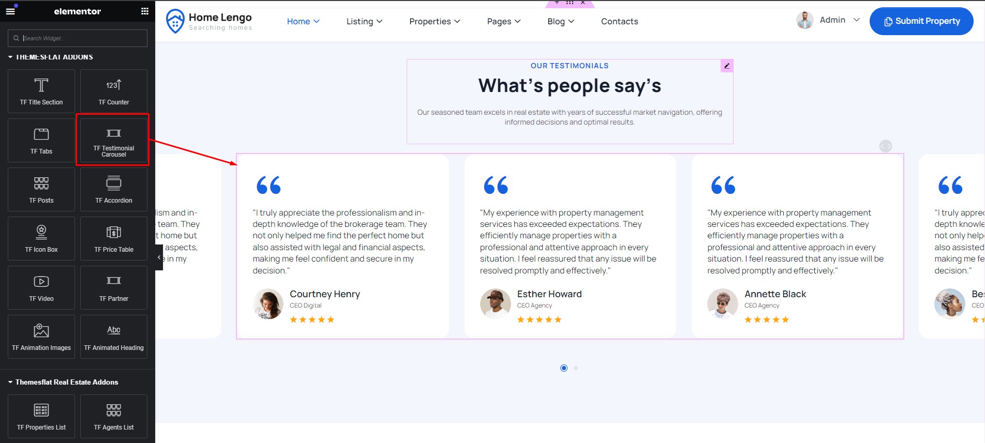Select the TF Tabs widget
The image size is (985, 443).
click(41, 140)
